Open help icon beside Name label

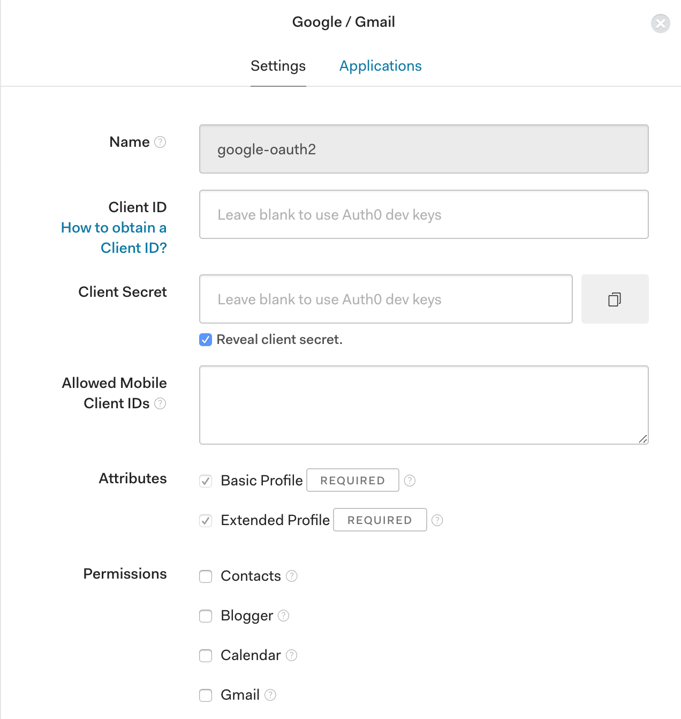(160, 142)
